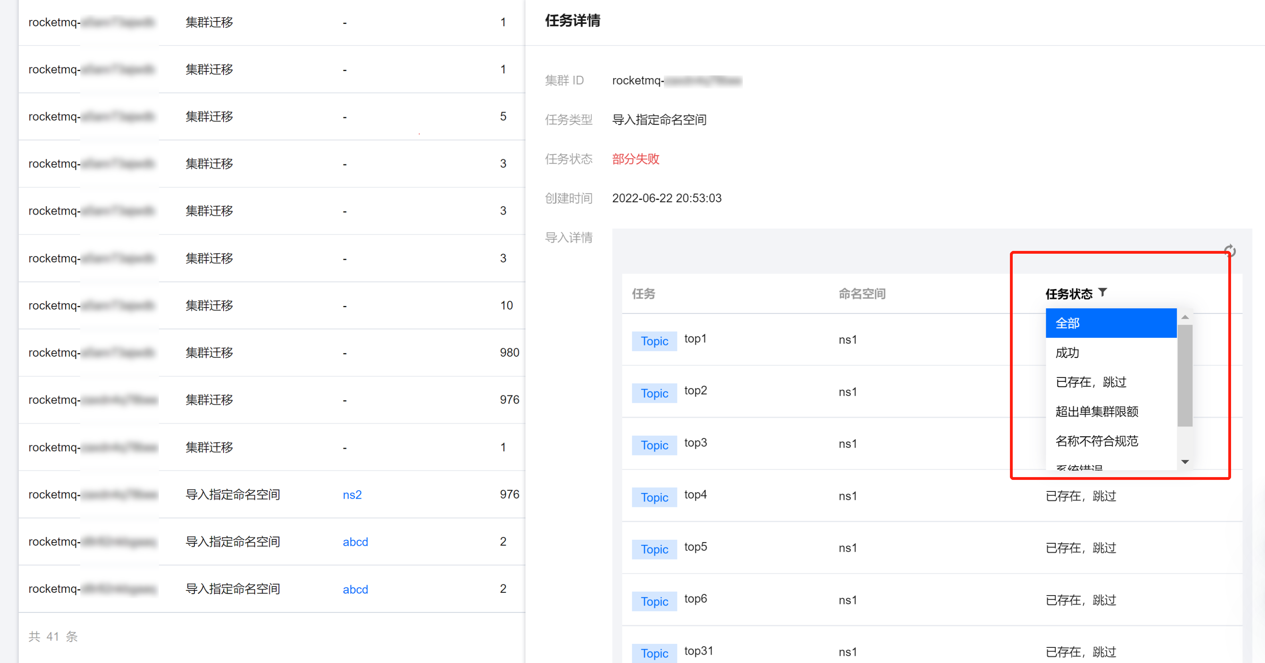Click the Topic tag for top1

654,341
